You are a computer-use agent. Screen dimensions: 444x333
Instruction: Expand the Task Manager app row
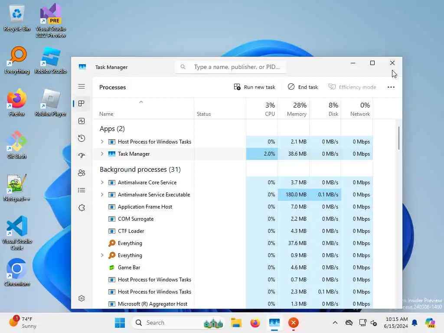point(102,154)
